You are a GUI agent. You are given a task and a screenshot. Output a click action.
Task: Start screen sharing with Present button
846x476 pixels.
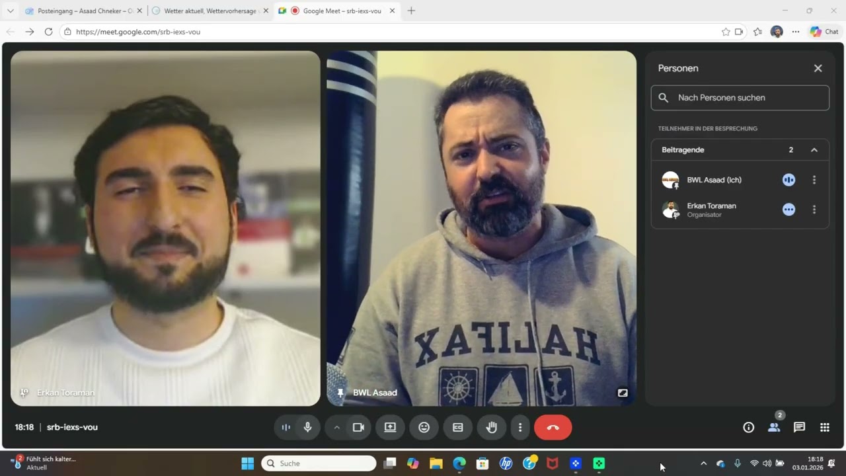pos(390,427)
